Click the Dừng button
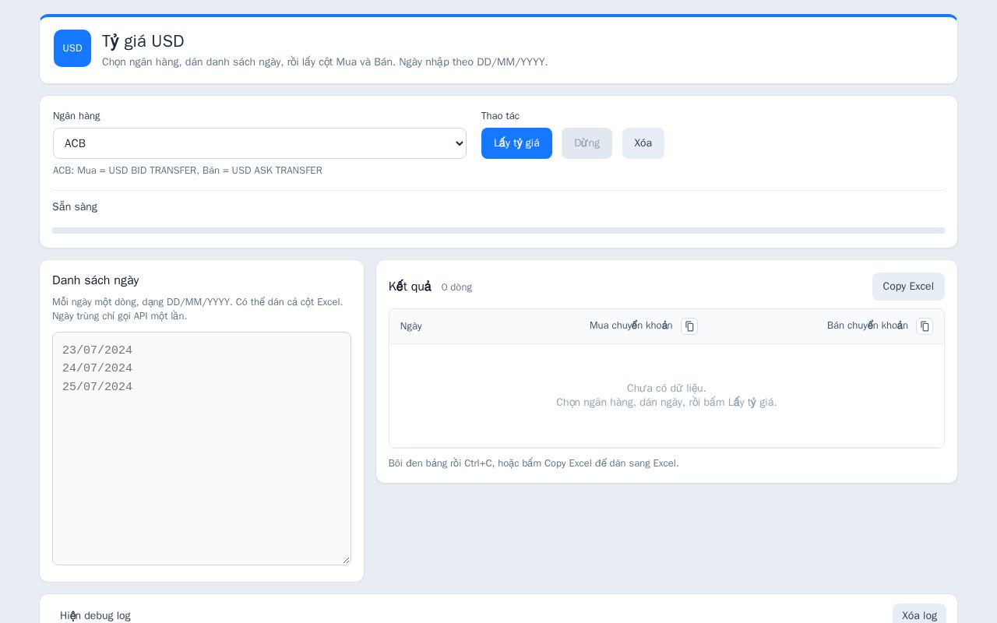 [587, 143]
